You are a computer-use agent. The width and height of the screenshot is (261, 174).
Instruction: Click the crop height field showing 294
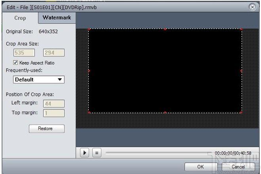pos(54,53)
